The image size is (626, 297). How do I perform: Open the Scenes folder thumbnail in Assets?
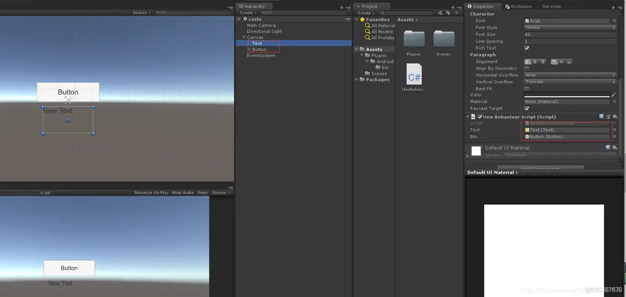(x=444, y=40)
